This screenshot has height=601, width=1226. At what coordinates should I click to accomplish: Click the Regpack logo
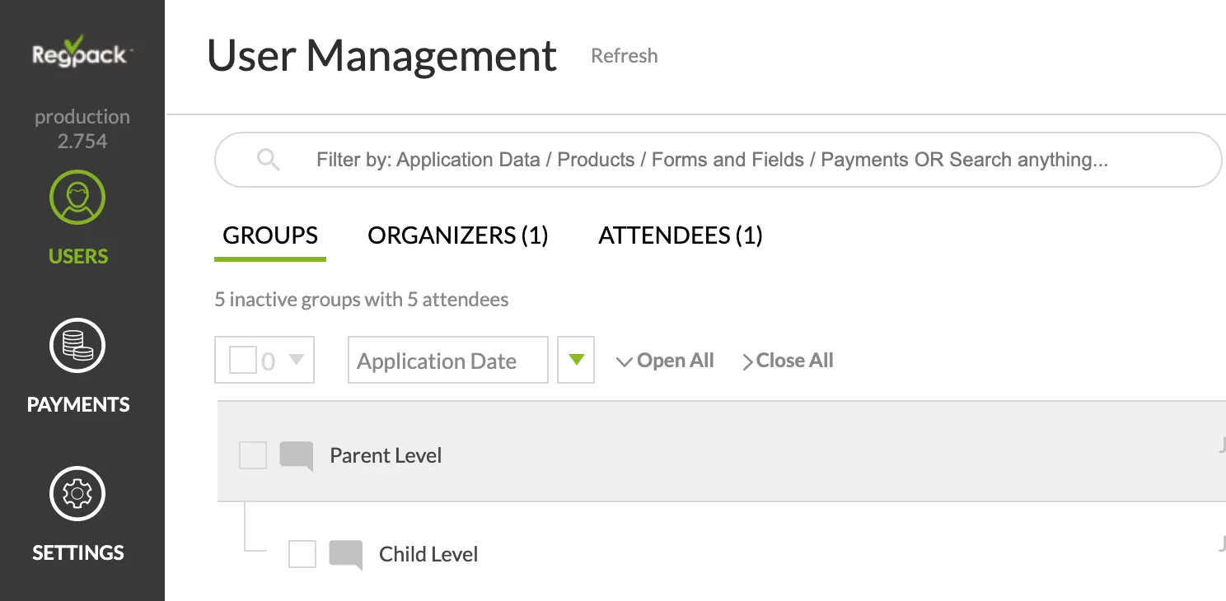click(x=82, y=51)
